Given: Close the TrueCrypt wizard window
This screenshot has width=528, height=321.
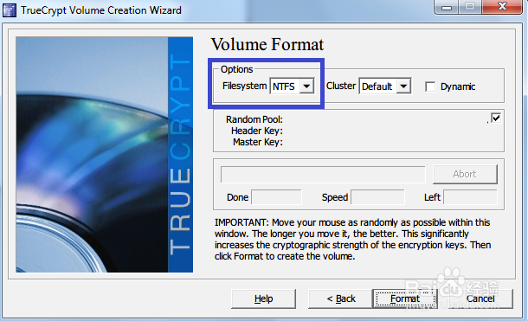Looking at the screenshot, I should (x=502, y=7).
